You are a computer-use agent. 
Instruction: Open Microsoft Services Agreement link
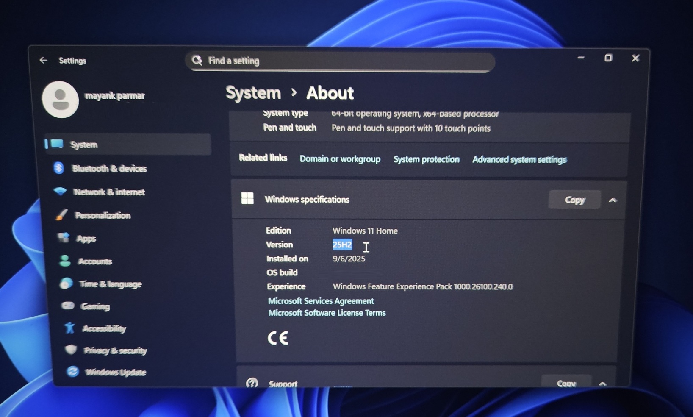(x=321, y=300)
